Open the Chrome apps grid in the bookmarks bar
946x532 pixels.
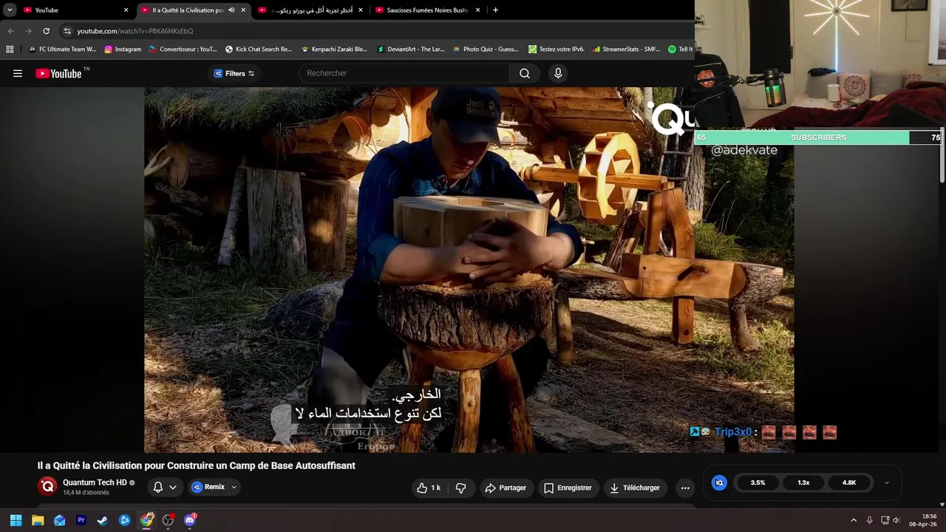click(10, 50)
